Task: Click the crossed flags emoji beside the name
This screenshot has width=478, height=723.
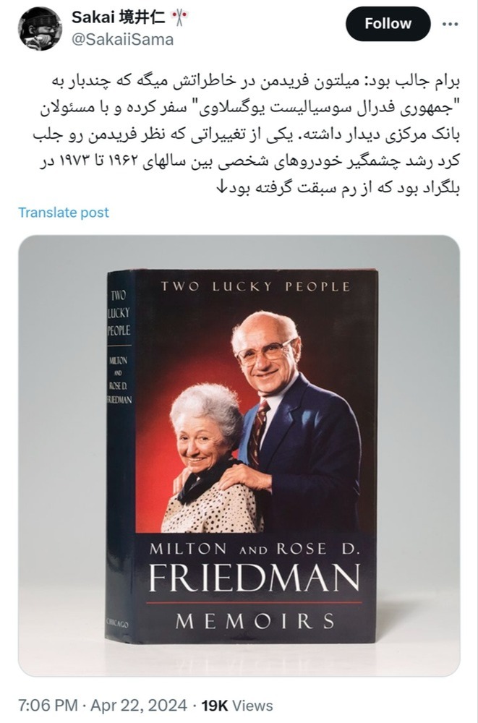Action: 179,19
